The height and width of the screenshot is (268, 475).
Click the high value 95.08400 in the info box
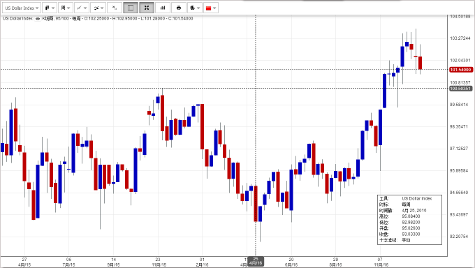pyautogui.click(x=411, y=216)
